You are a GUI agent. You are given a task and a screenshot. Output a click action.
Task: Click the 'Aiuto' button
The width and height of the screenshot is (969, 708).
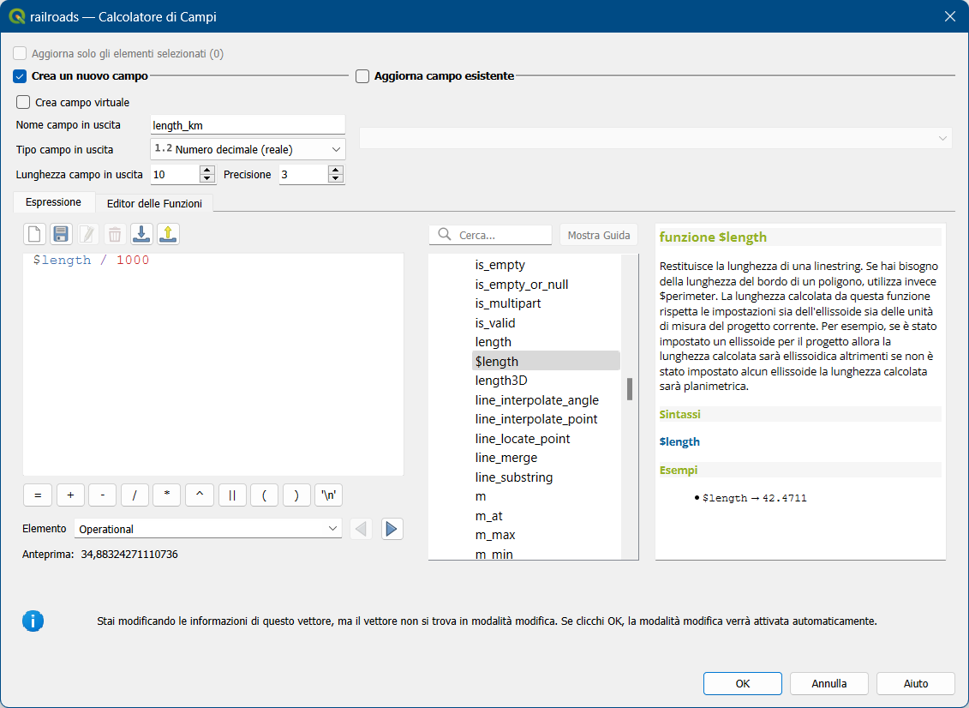click(915, 683)
